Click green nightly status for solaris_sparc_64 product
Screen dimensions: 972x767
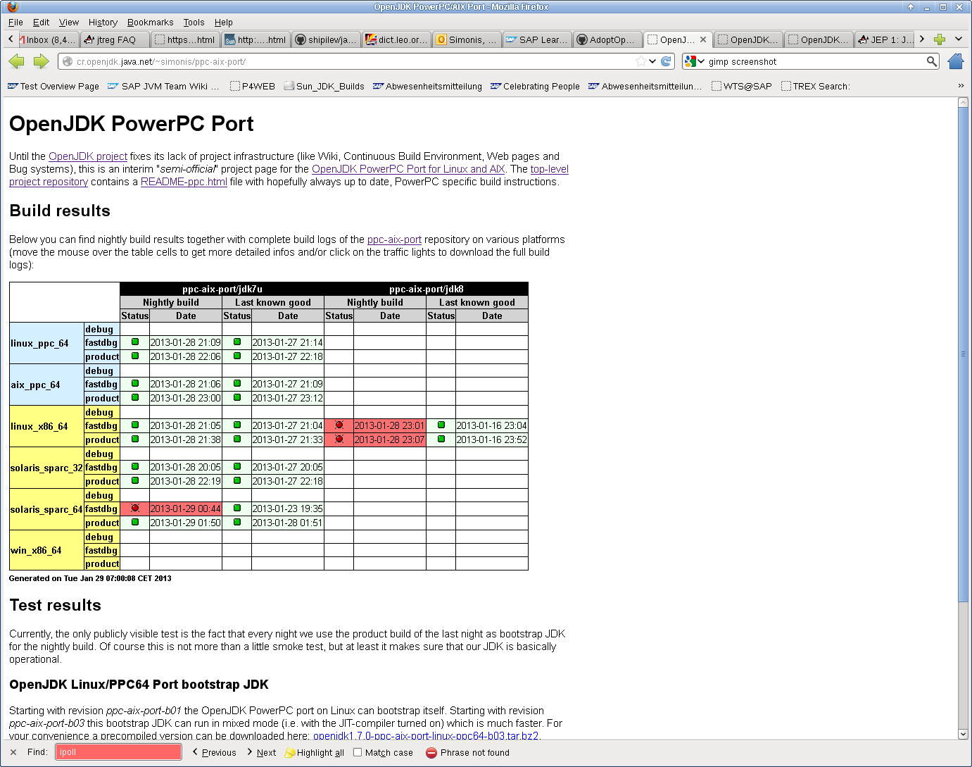[135, 523]
